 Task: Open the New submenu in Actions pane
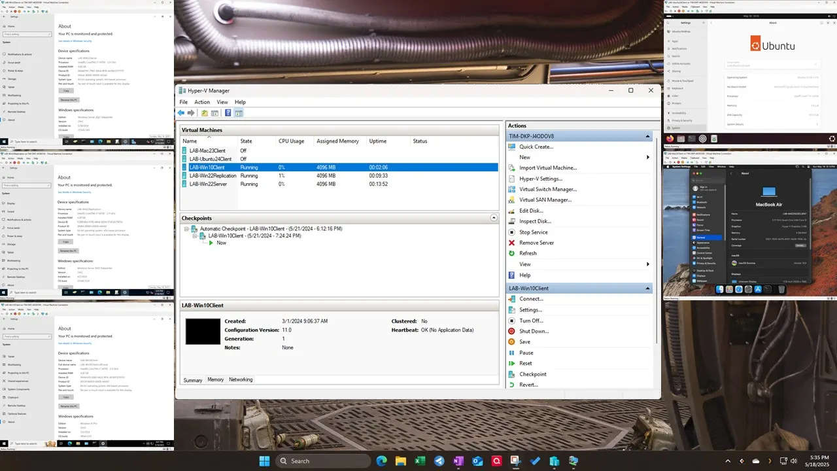tap(524, 157)
